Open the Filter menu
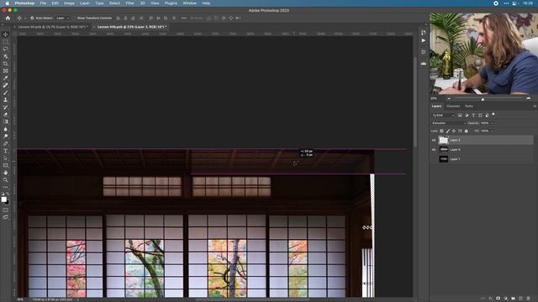The image size is (538, 302). click(x=130, y=3)
